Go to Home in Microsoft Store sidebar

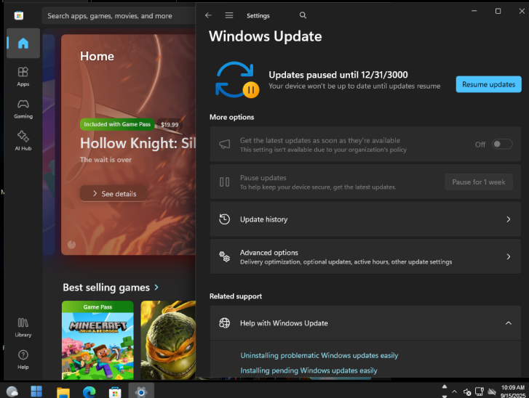point(23,43)
